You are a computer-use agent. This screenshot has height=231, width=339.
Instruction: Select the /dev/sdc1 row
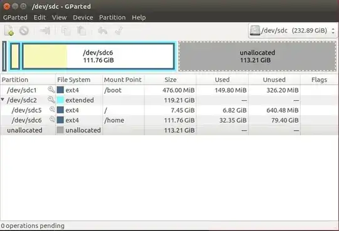coord(169,90)
